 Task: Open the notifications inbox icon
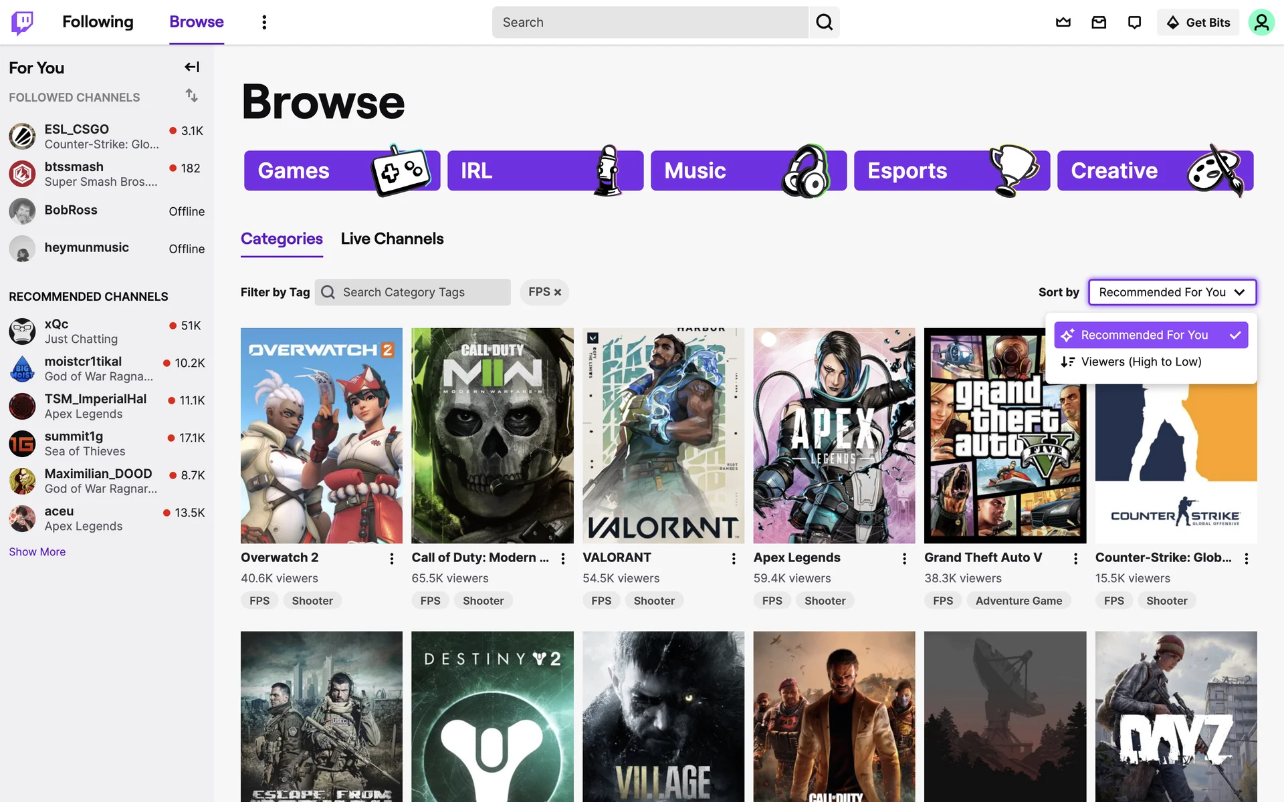coord(1099,22)
